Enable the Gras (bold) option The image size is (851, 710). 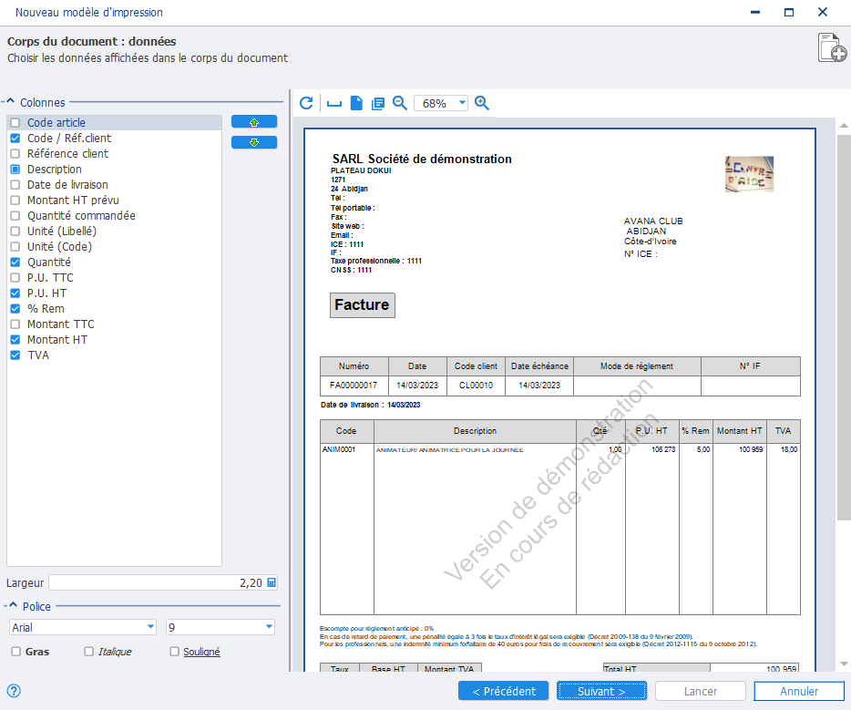coord(16,652)
